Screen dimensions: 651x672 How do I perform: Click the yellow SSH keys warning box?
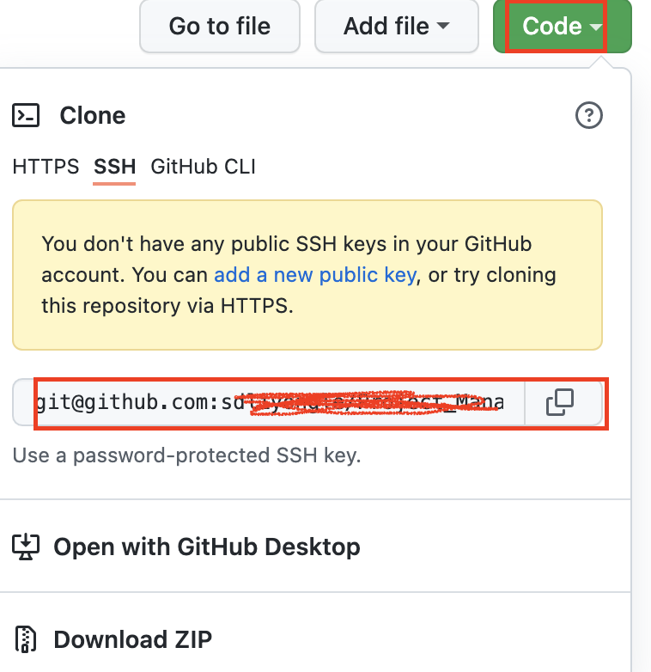click(x=307, y=275)
